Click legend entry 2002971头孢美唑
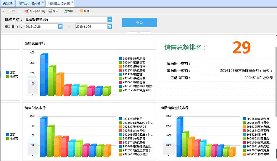This screenshot has width=277, height=161. (x=256, y=146)
